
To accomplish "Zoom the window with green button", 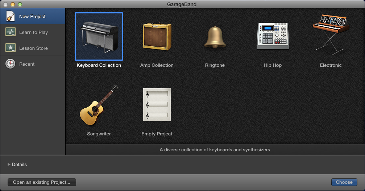I will pos(20,4).
